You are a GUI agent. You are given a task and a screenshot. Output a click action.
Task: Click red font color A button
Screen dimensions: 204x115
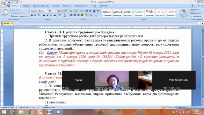point(65,15)
